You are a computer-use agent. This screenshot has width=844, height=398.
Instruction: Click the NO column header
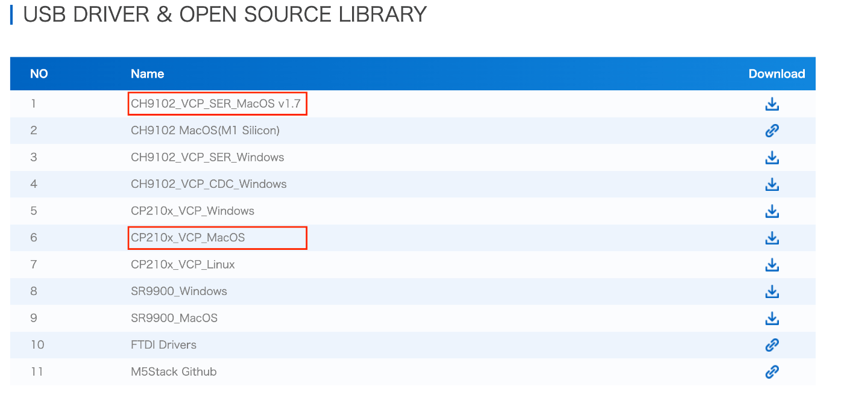point(39,73)
